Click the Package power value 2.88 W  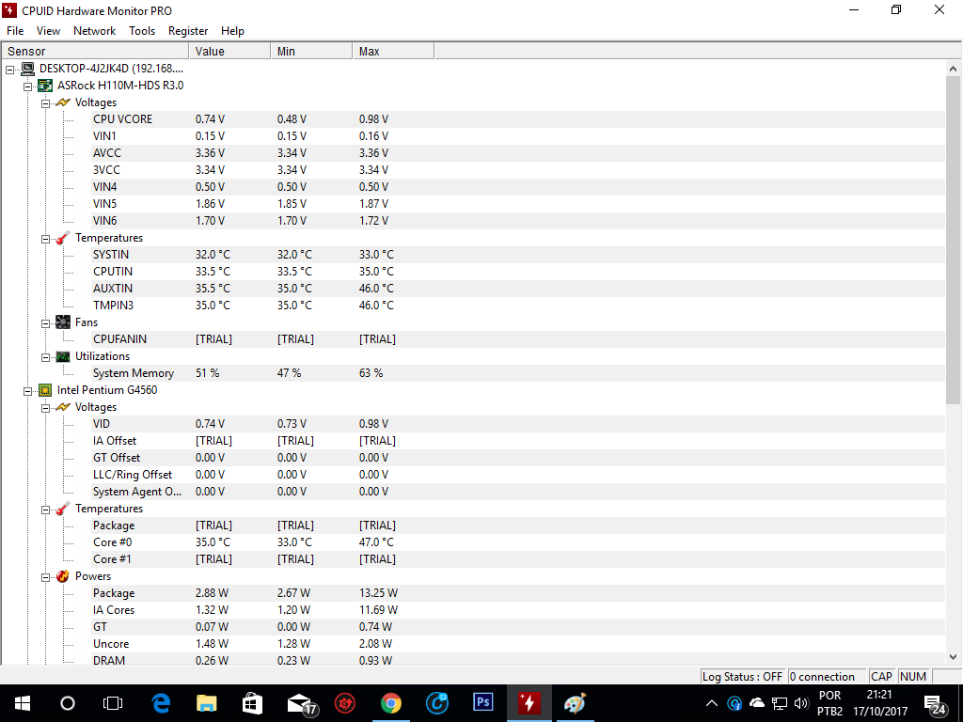[x=212, y=593]
